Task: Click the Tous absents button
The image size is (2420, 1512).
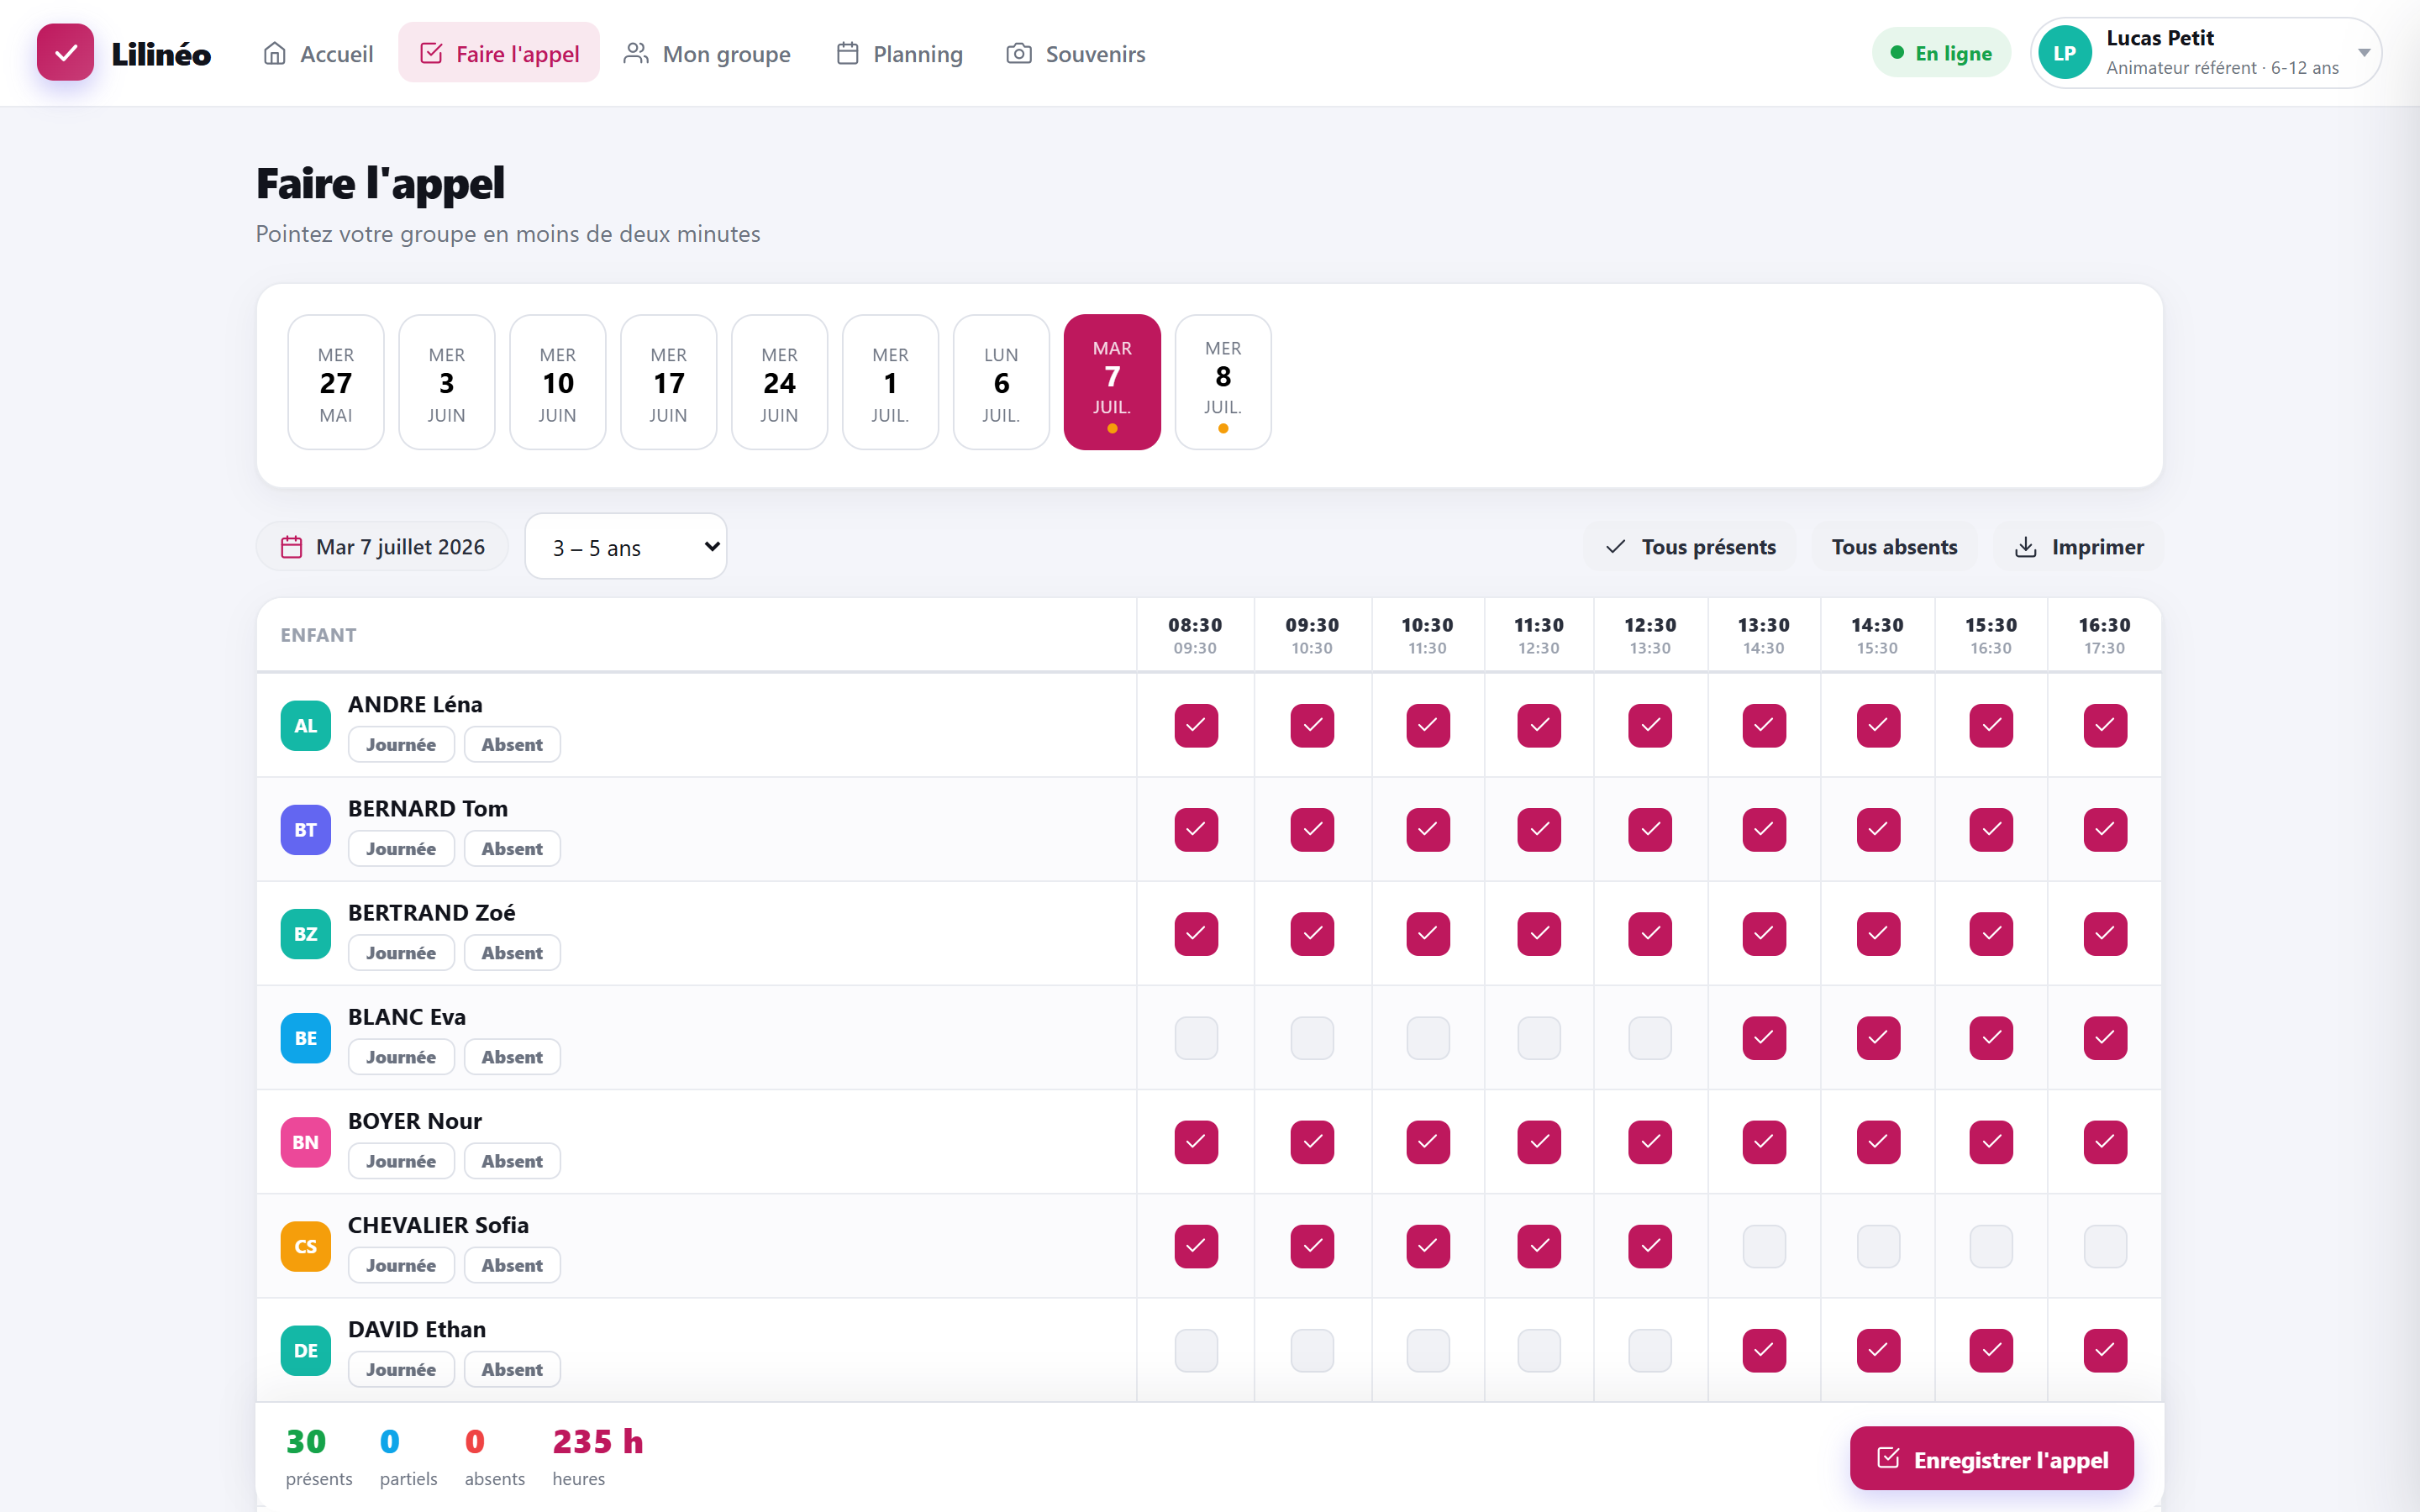Action: [x=1894, y=547]
